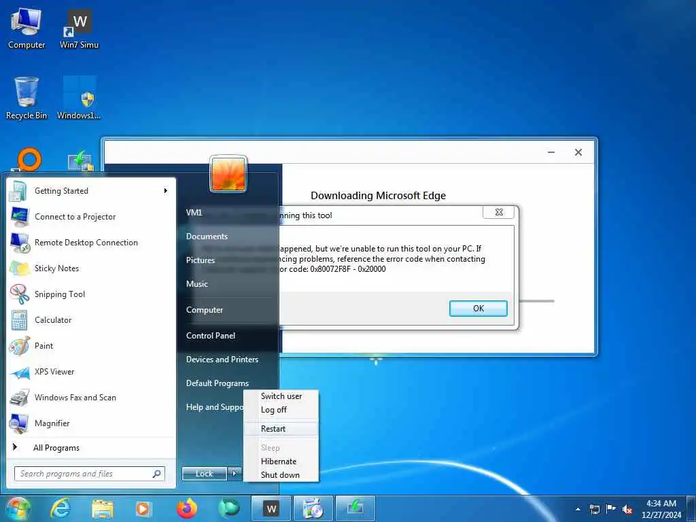The image size is (696, 522).
Task: Click the Sticky Notes icon
Action: [20, 268]
